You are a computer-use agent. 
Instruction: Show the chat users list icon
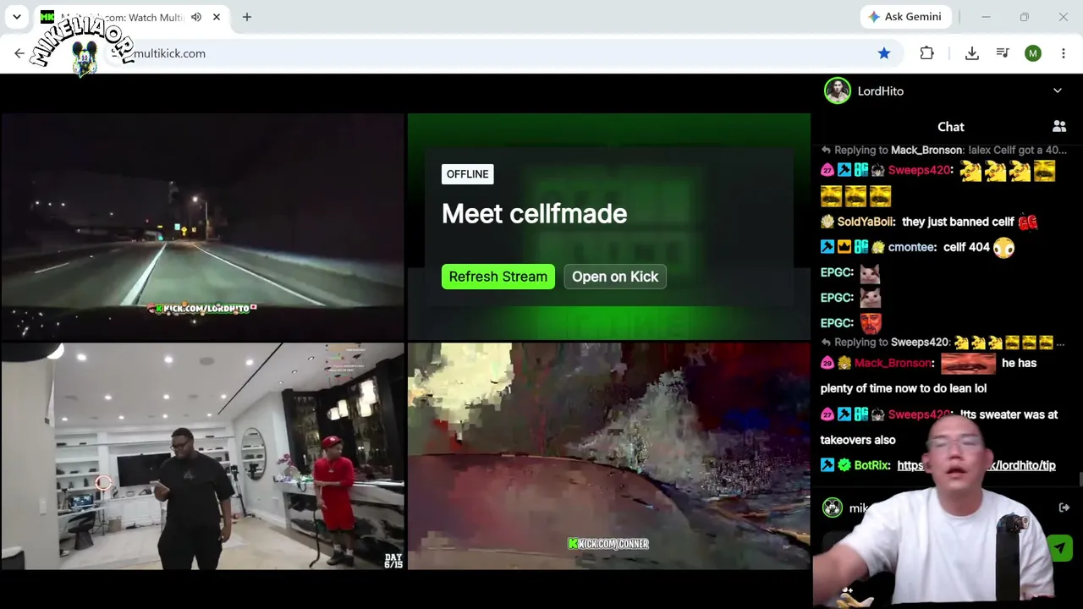[x=1059, y=126]
